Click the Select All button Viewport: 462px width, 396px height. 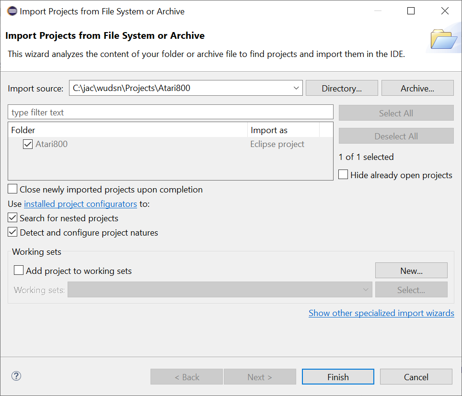[396, 113]
